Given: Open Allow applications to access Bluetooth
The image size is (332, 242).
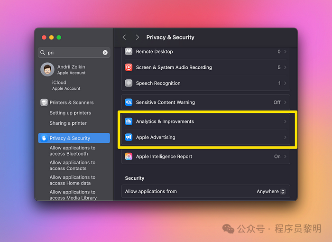Looking at the screenshot, I should (73, 151).
